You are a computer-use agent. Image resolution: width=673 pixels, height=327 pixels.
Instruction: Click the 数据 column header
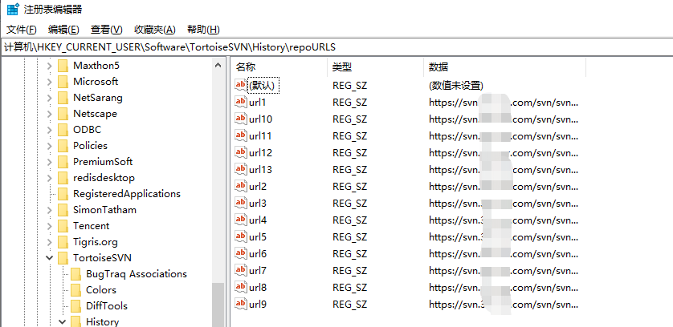coord(438,67)
